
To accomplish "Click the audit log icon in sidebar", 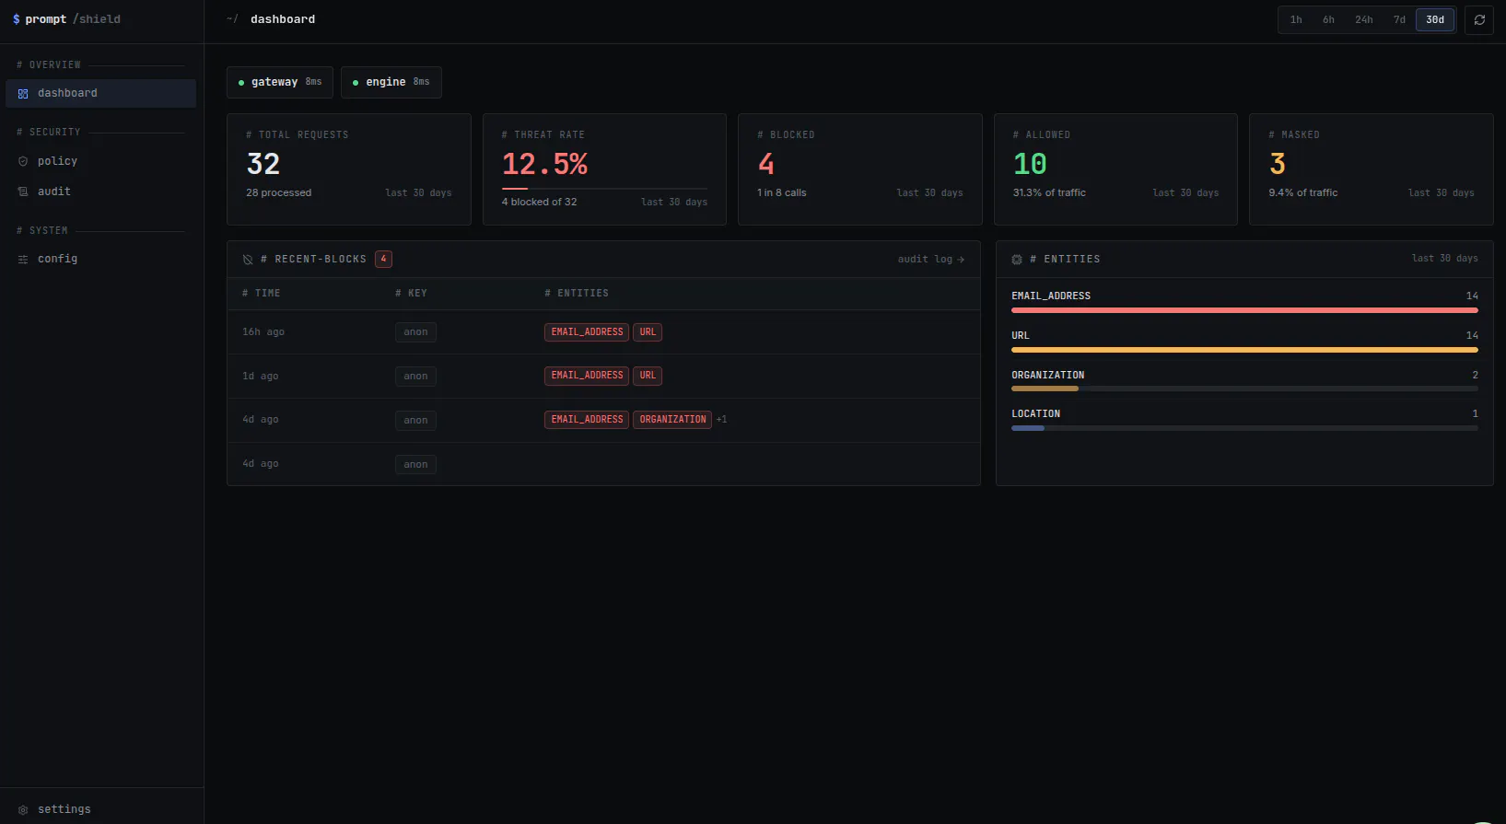I will [23, 191].
